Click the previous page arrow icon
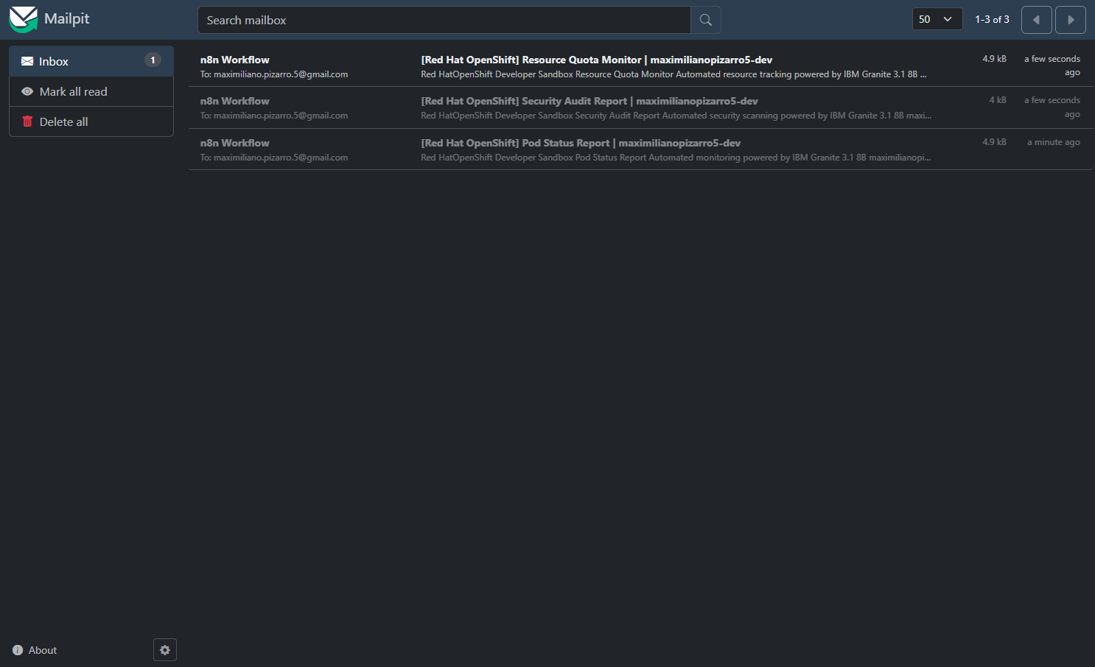1095x667 pixels. (1036, 19)
